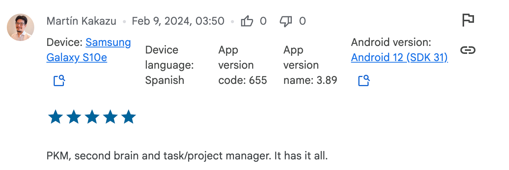Copy the review's permalink via chain icon

[468, 50]
